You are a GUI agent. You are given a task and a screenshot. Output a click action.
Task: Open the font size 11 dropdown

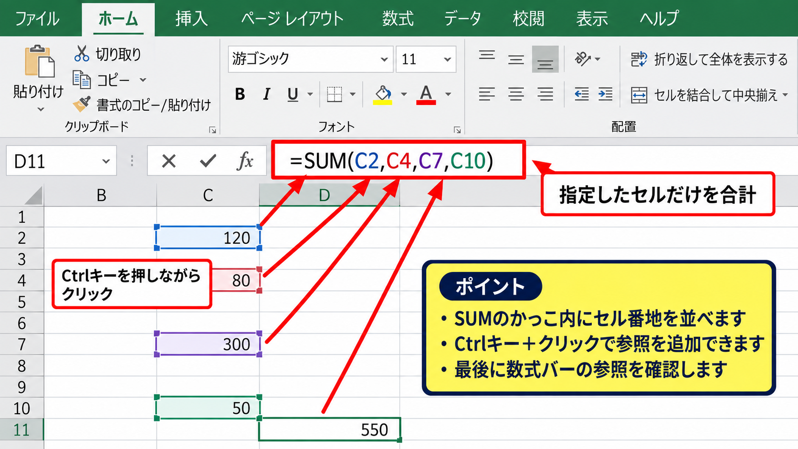[447, 59]
